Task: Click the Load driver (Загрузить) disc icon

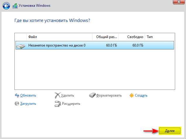Action: (x=17, y=104)
